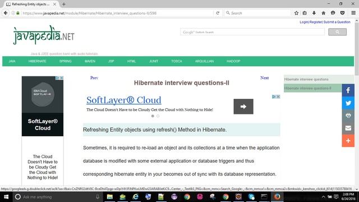
Task: Open Firefox from taskbar
Action: tap(277, 197)
